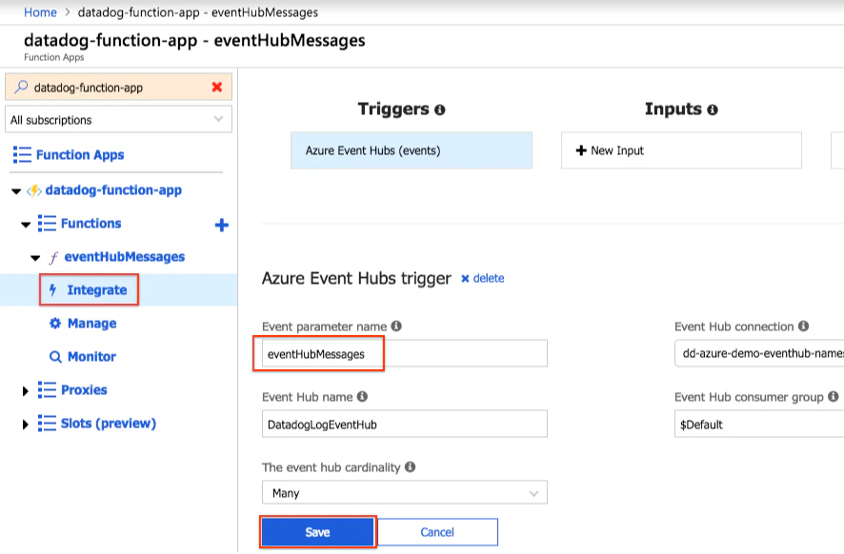The image size is (844, 554).
Task: Collapse the datadog-function-app tree node
Action: [x=16, y=191]
